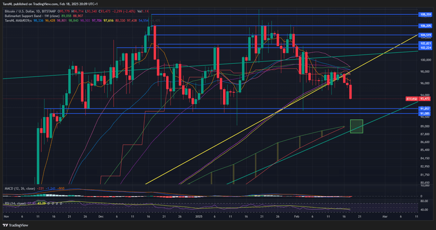Click the 80.00 label on the RSI scale

pyautogui.click(x=425, y=201)
